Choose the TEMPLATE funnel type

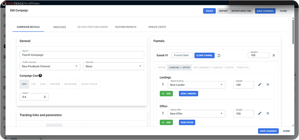pyautogui.click(x=243, y=67)
